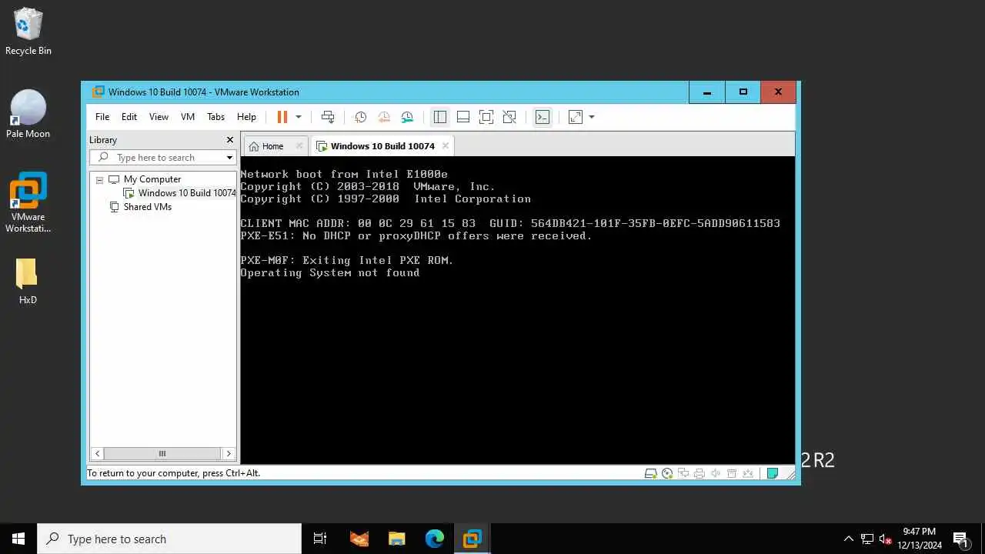Screen dimensions: 985x554
Task: Select Shared VMs in the library
Action: [x=147, y=207]
